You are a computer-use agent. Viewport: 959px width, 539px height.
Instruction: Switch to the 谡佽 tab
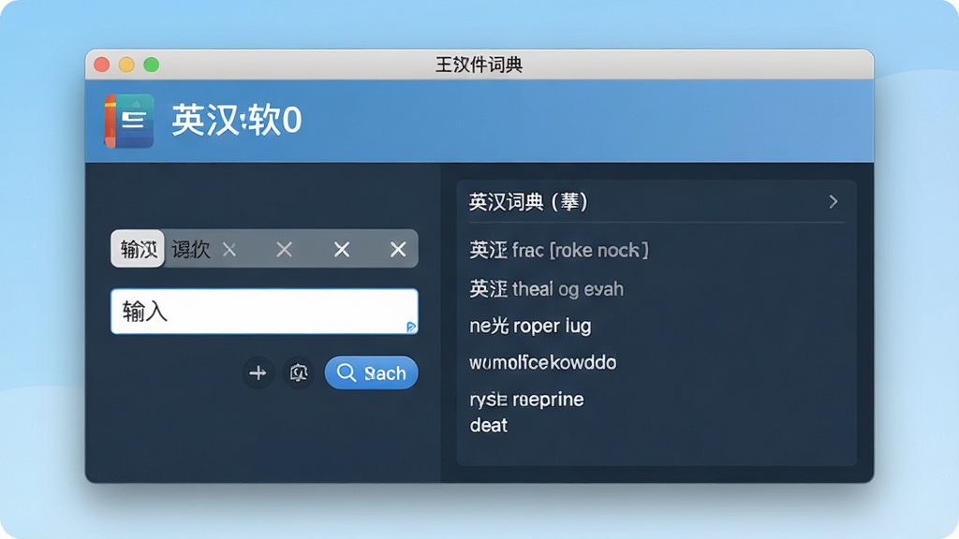[x=191, y=249]
